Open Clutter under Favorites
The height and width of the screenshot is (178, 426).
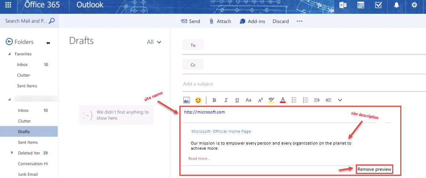click(x=24, y=75)
